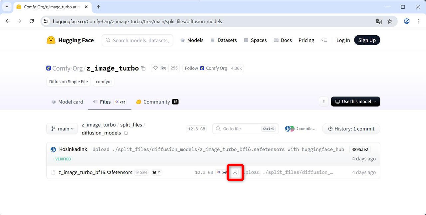Open History: 1 commit link

click(351, 129)
